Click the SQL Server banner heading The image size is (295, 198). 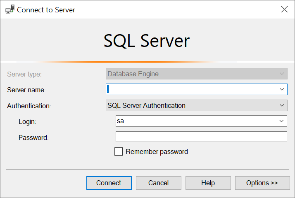tap(147, 41)
